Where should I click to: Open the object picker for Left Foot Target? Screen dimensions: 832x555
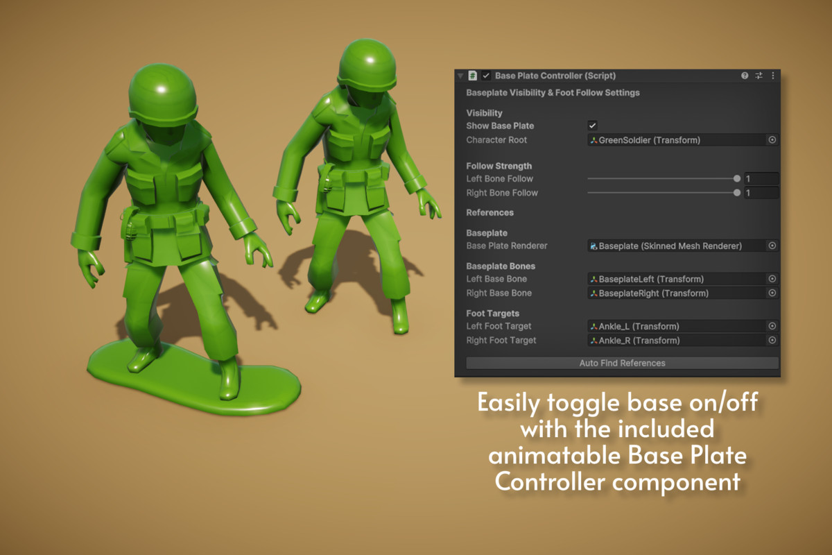click(x=772, y=326)
